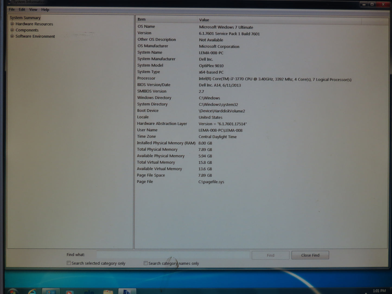This screenshot has width=392, height=294.
Task: Click the \Device\HarddiskVolume2 value
Action: tap(222, 111)
